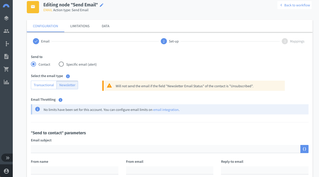Follow the email integration link

pos(166,110)
